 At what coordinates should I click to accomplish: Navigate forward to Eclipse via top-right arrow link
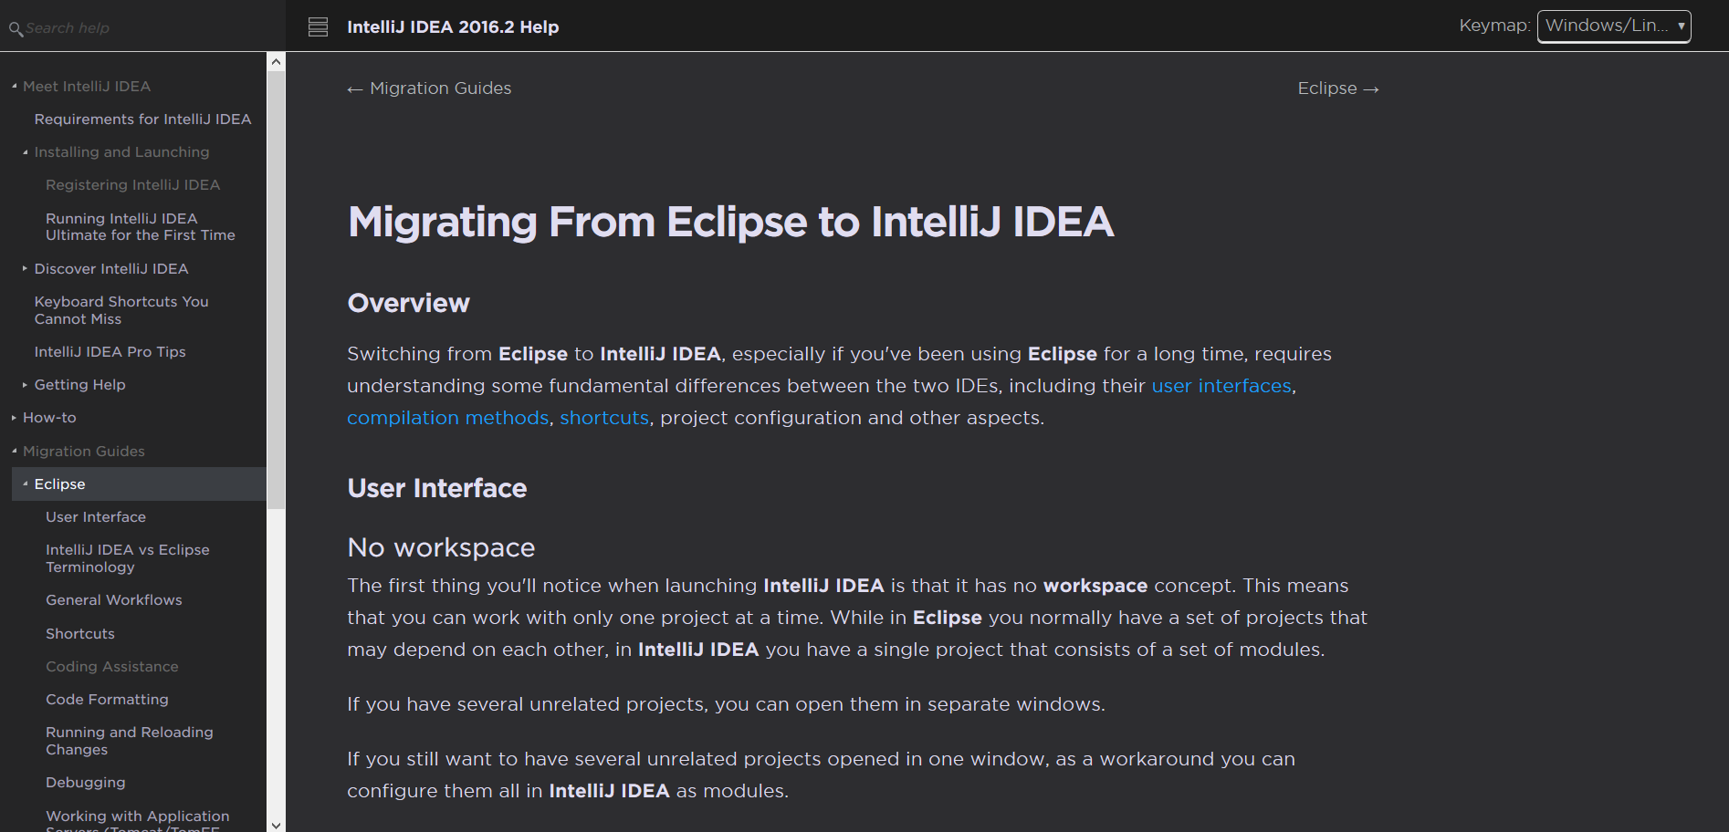tap(1337, 88)
